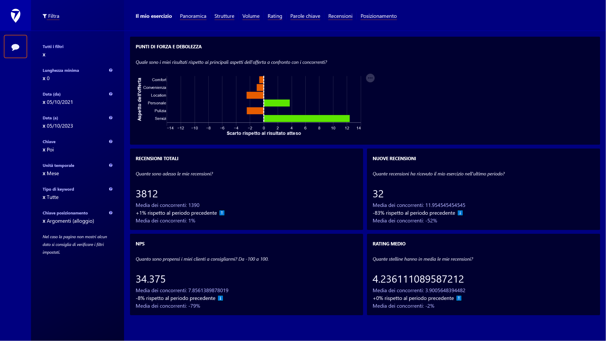606x341 pixels.
Task: Remove the Tutti i filtri x
Action: 44,55
